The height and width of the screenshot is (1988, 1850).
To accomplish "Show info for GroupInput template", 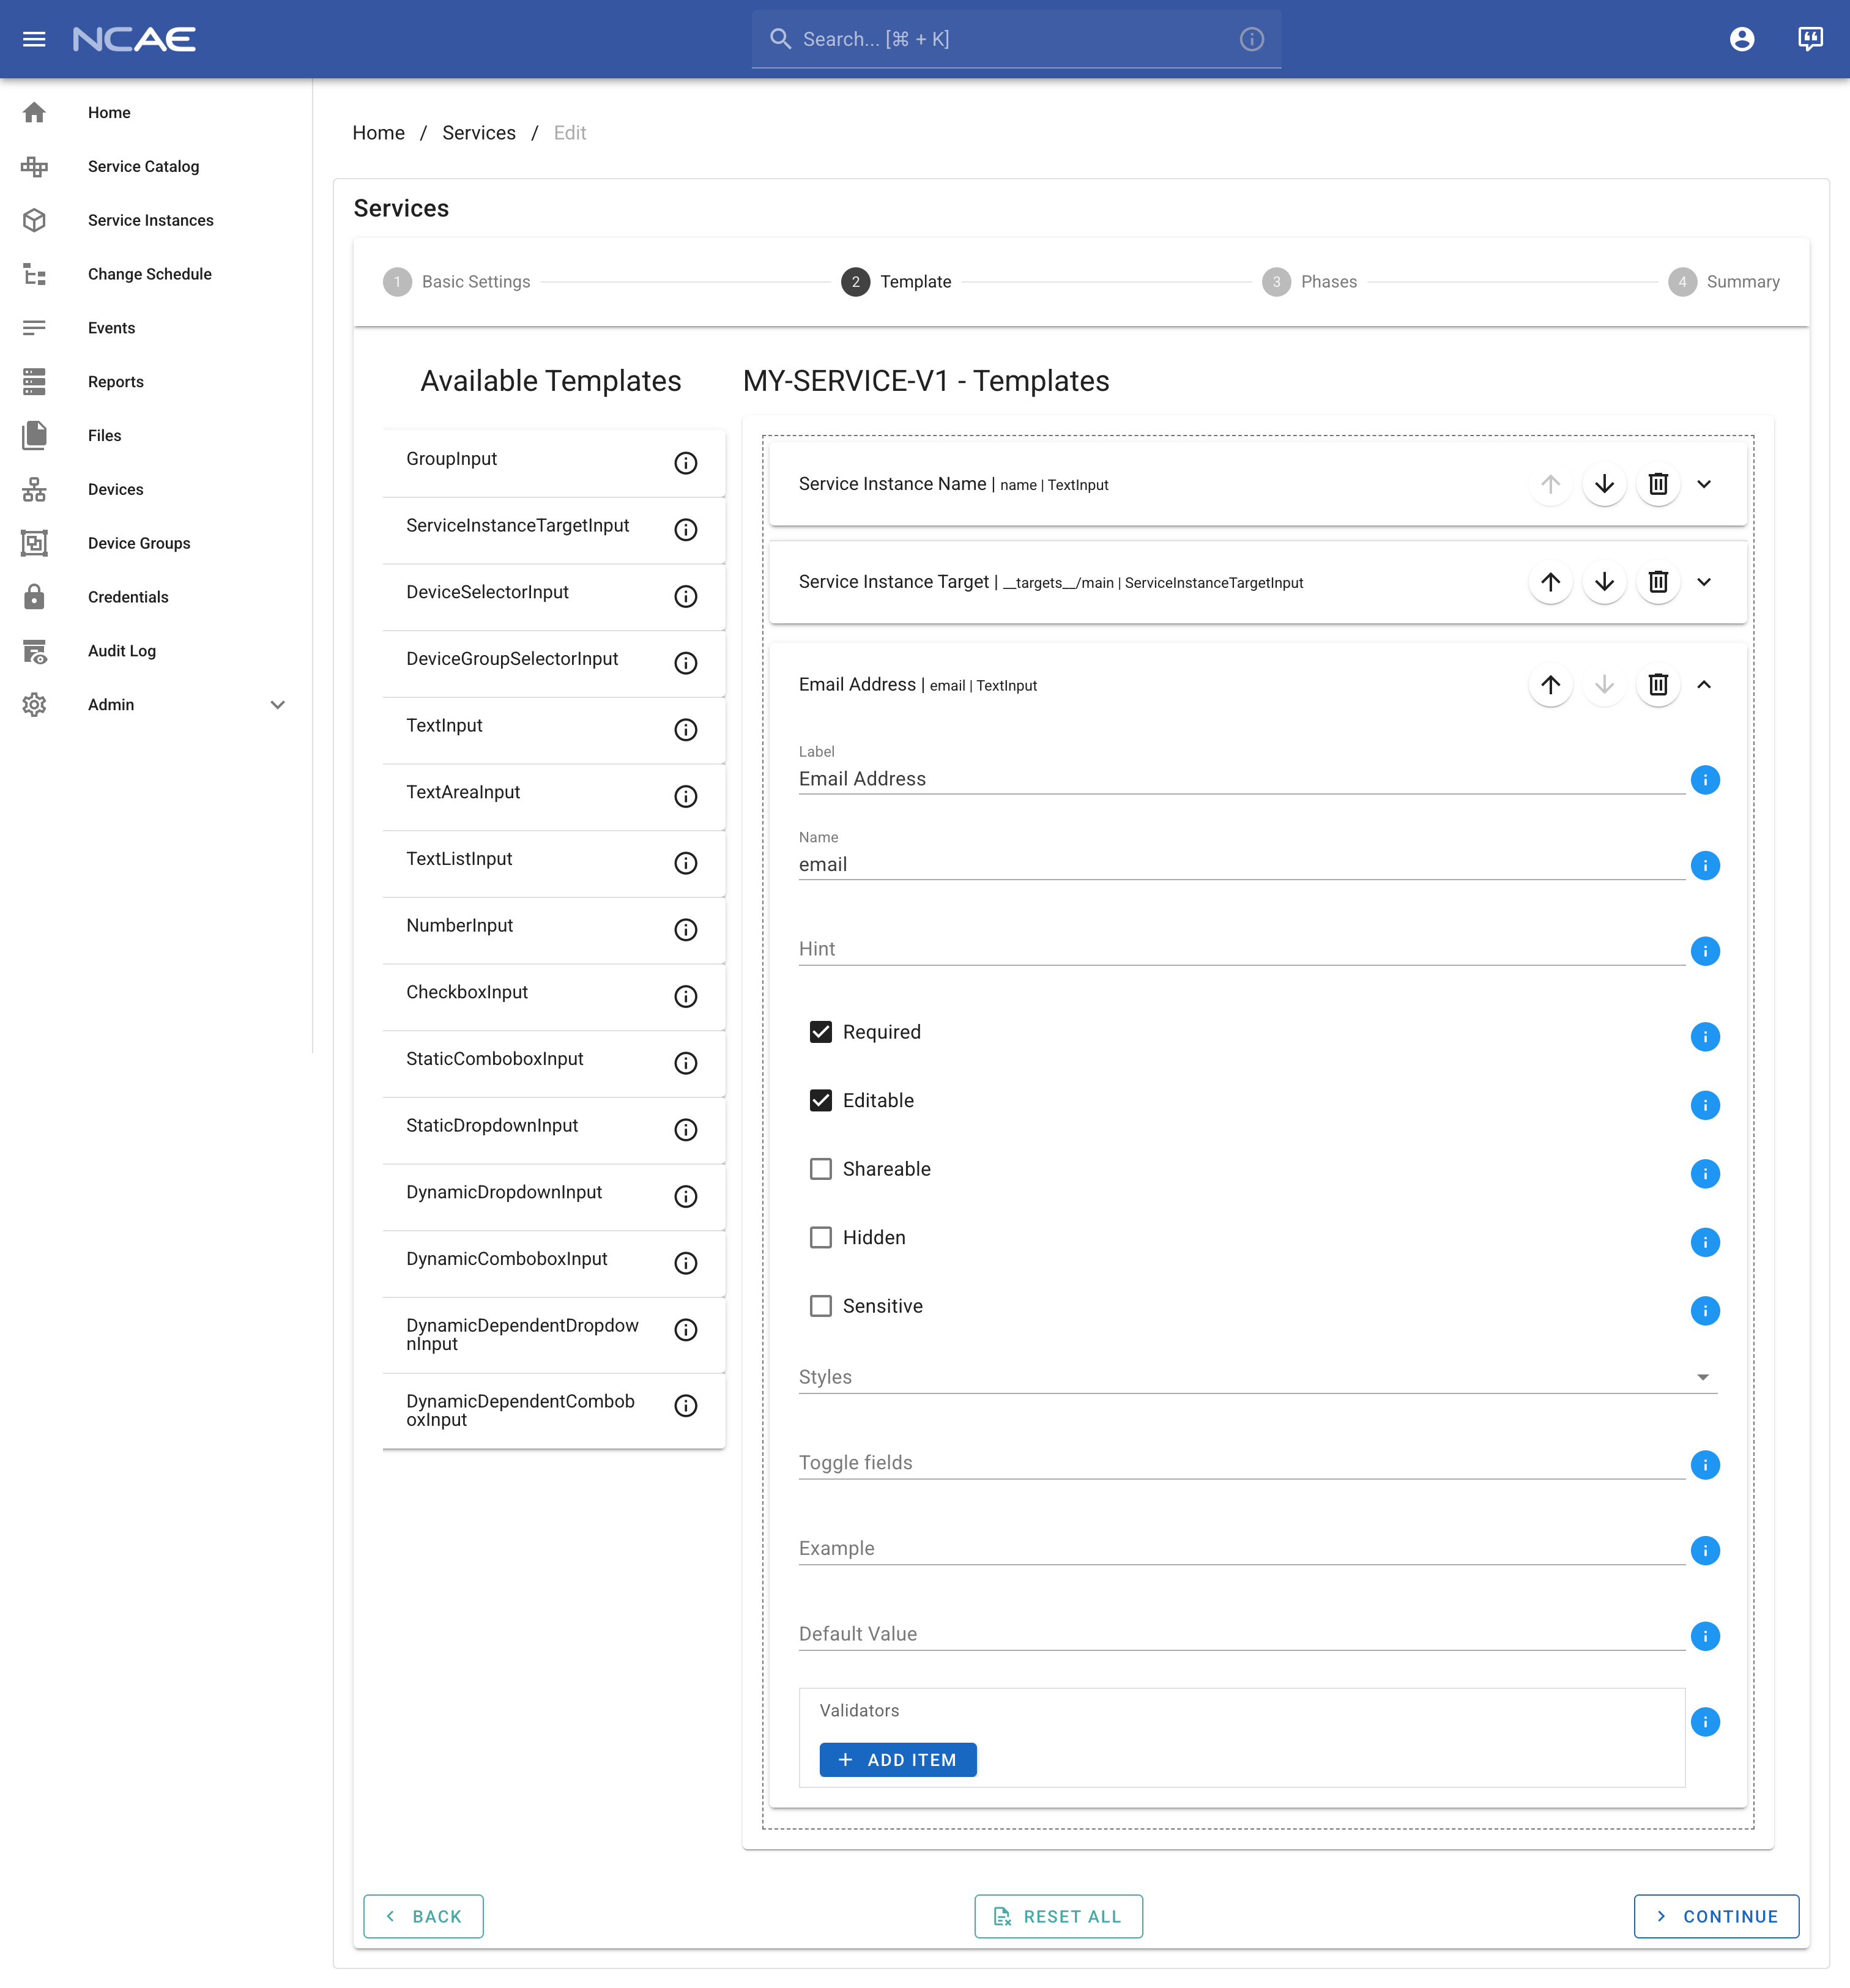I will click(x=686, y=463).
